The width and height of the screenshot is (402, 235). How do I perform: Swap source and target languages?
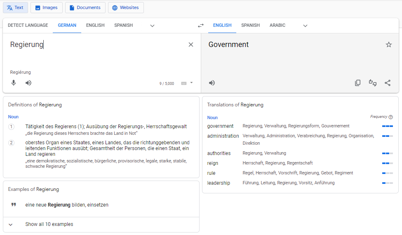201,26
